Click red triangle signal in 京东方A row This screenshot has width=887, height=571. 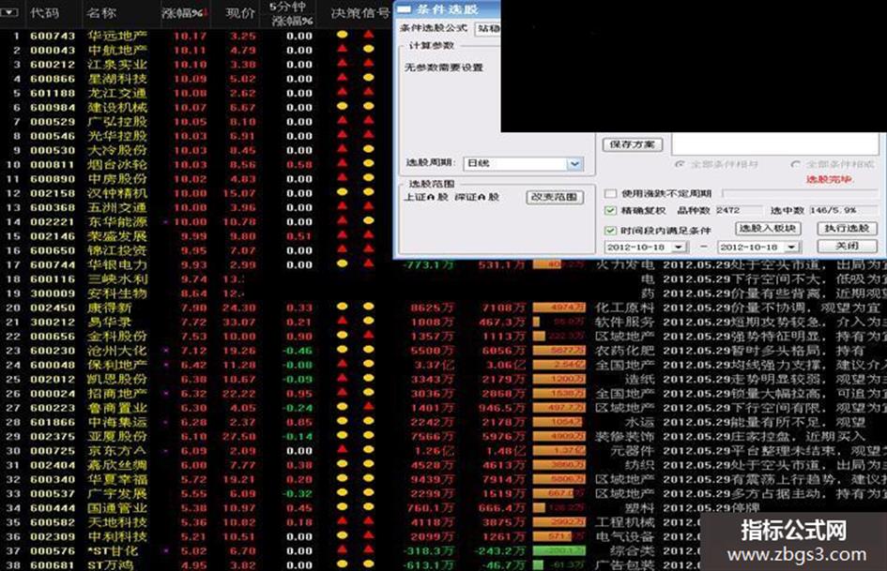tap(343, 449)
